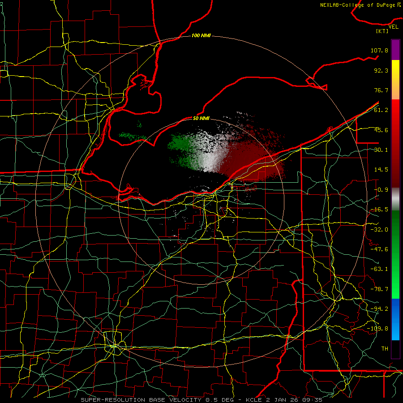Pick the gray near-zero segment of color bar
This screenshot has height=403, width=403.
point(395,199)
